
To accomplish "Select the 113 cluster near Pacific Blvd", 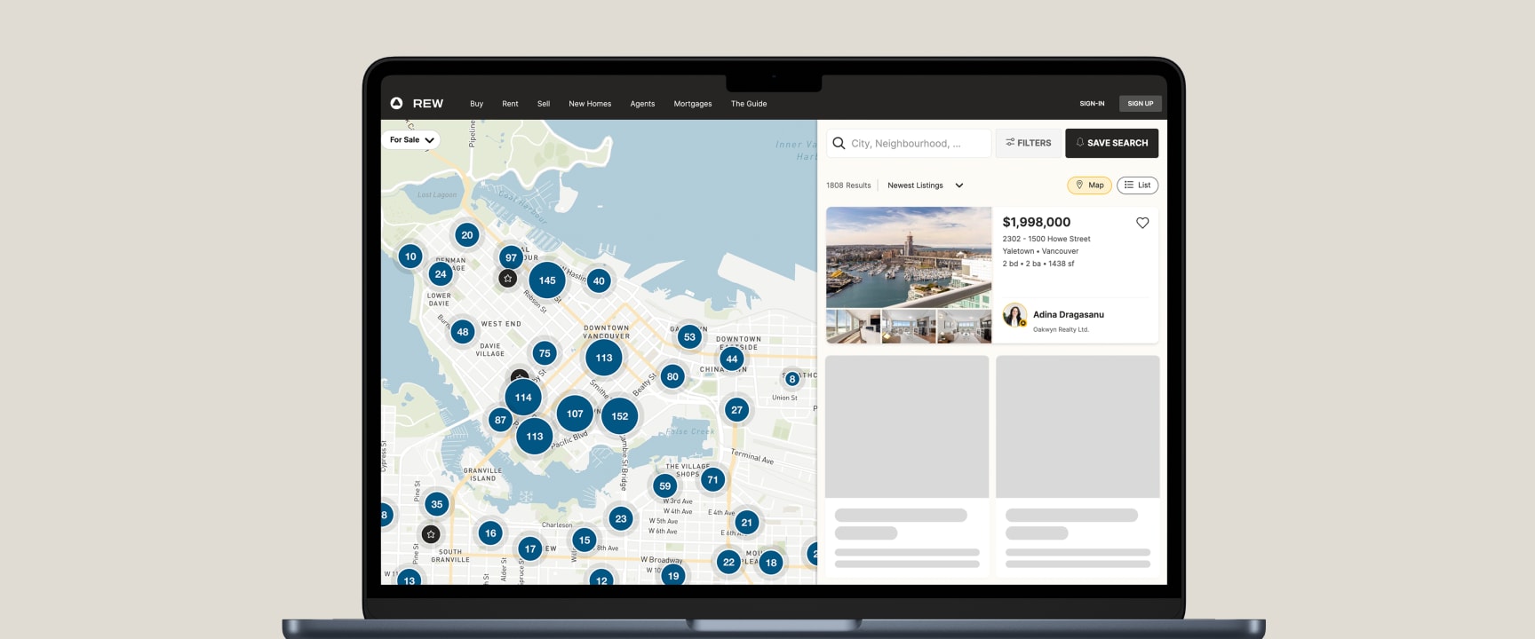I will (x=535, y=437).
